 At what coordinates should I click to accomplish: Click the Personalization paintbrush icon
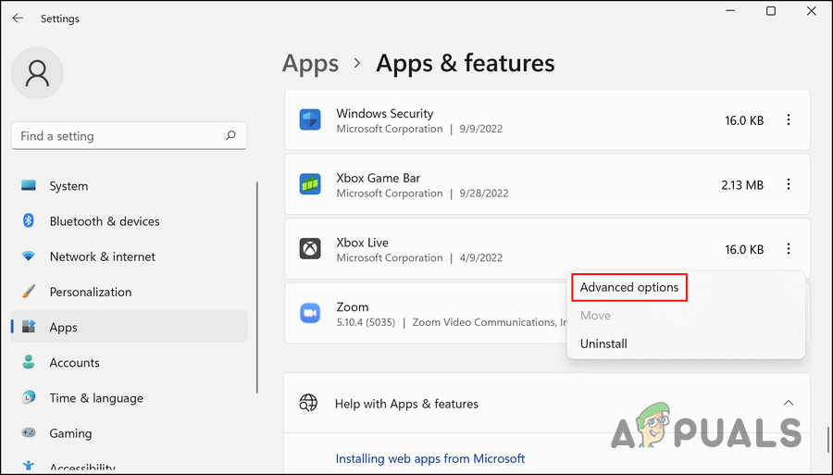(x=28, y=291)
